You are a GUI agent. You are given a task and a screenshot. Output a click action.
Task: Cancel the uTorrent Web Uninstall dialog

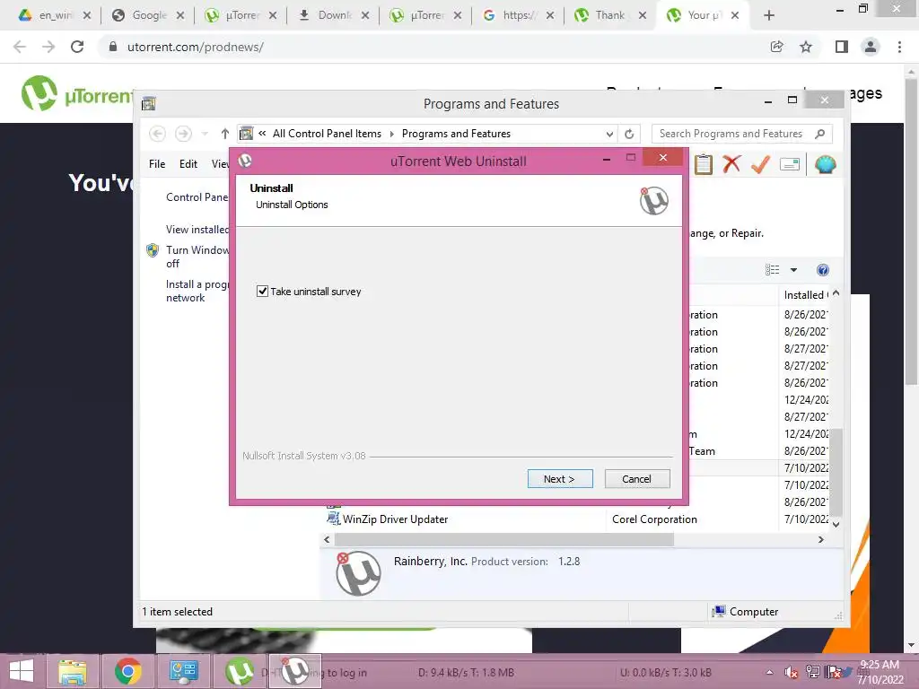click(636, 479)
